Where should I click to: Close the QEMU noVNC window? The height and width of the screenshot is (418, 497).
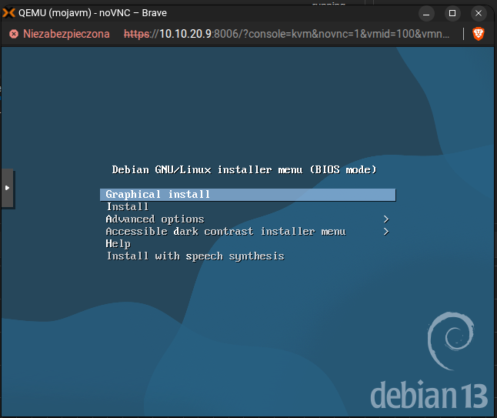coord(481,13)
